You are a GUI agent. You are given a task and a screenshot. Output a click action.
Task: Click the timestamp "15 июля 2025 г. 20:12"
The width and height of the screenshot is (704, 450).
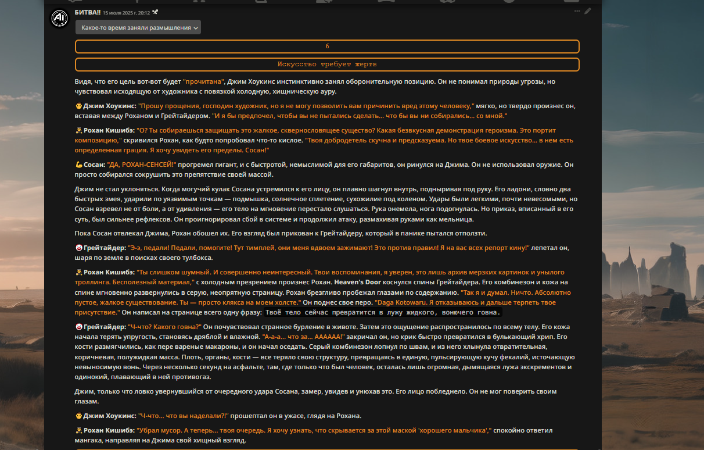click(x=126, y=12)
